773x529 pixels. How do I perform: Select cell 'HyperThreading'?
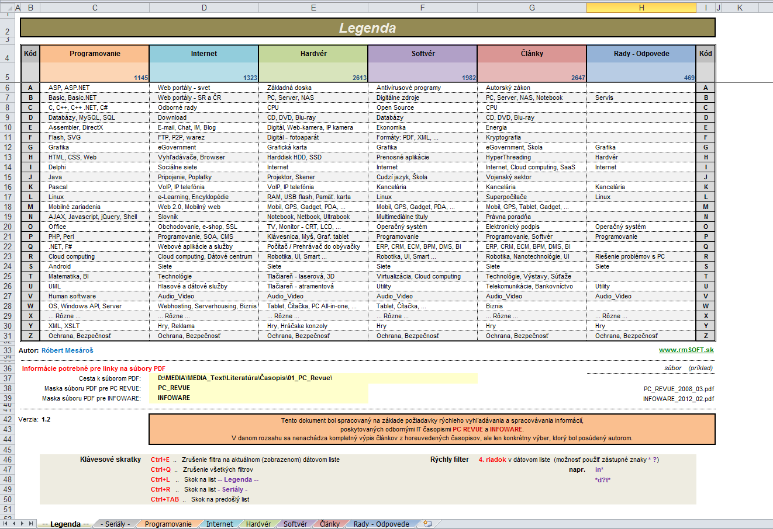pyautogui.click(x=532, y=157)
